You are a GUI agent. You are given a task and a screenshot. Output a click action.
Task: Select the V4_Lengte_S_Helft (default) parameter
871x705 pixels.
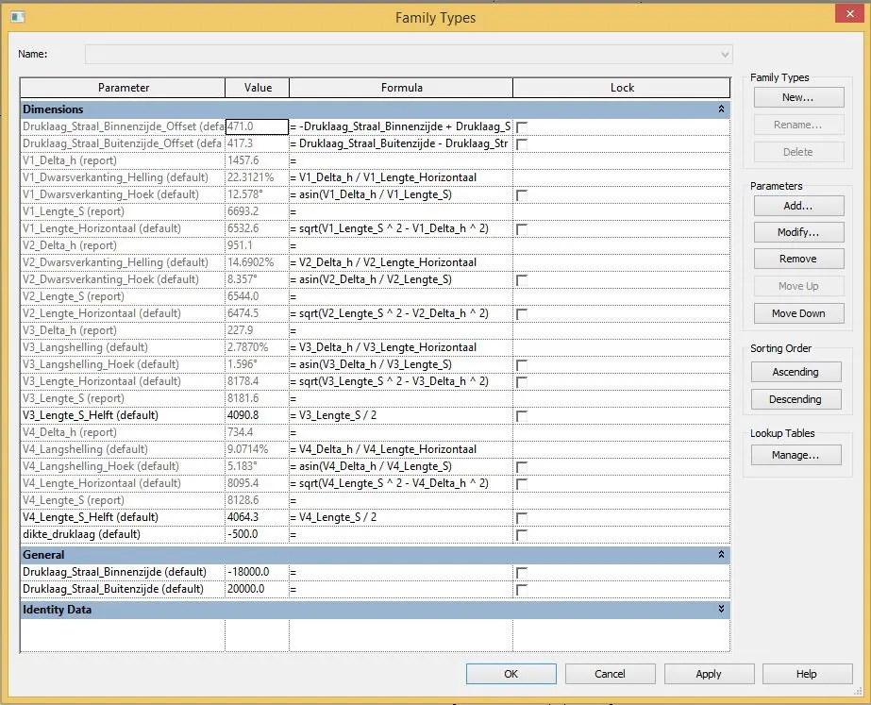[x=123, y=517]
